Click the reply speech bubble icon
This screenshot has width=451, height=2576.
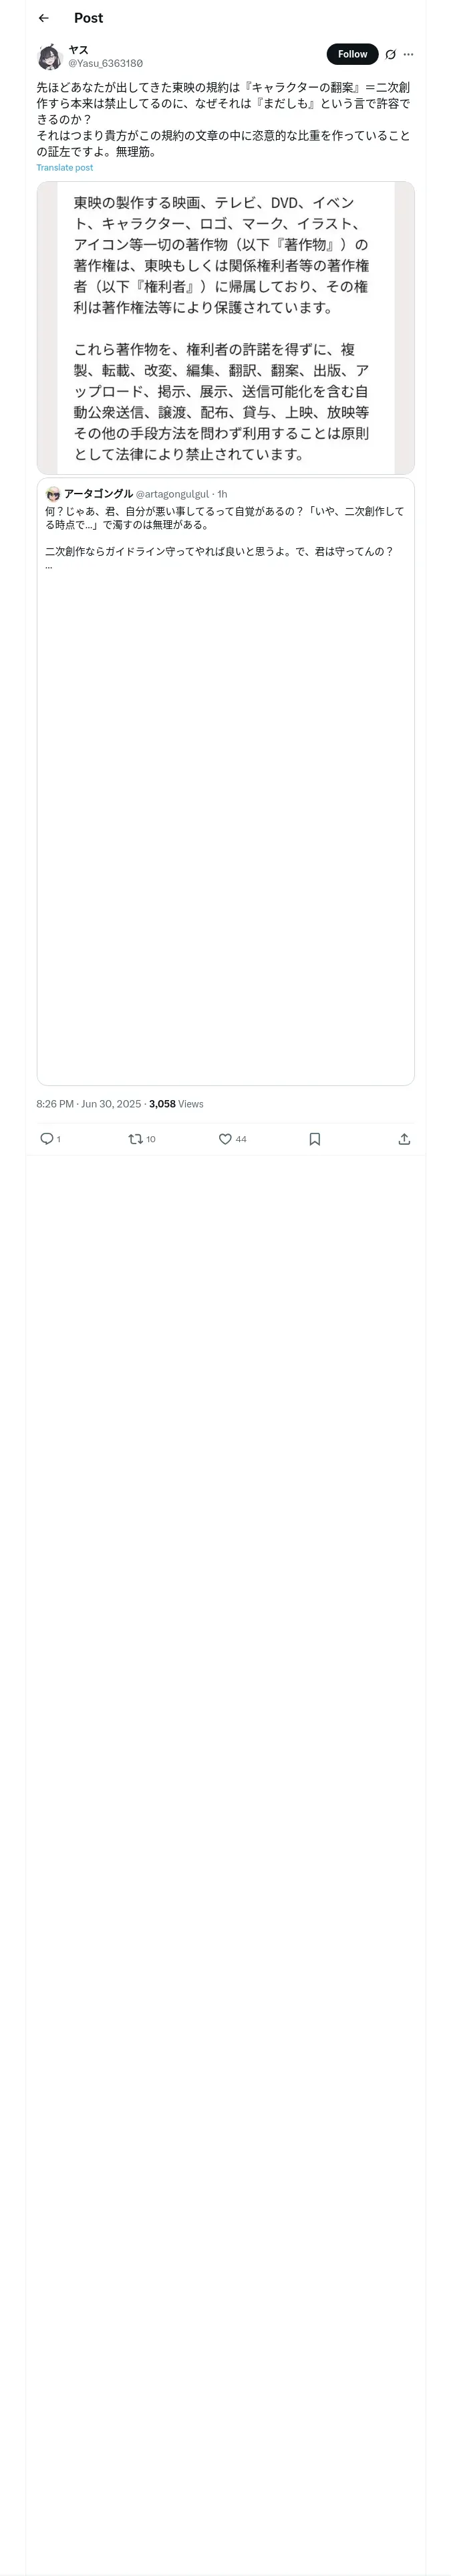pos(46,1139)
